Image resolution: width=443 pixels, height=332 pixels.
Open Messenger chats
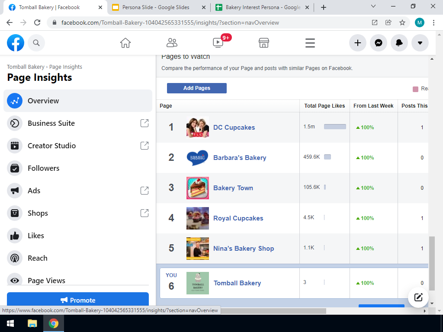(378, 43)
